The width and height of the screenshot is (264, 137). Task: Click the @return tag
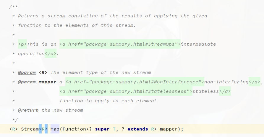click(x=28, y=110)
